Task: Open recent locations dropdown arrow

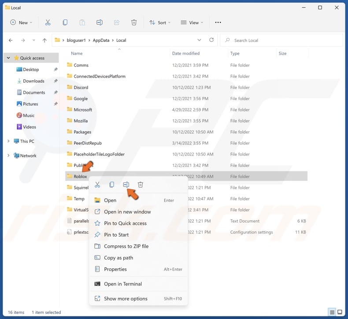Action: [x=34, y=40]
